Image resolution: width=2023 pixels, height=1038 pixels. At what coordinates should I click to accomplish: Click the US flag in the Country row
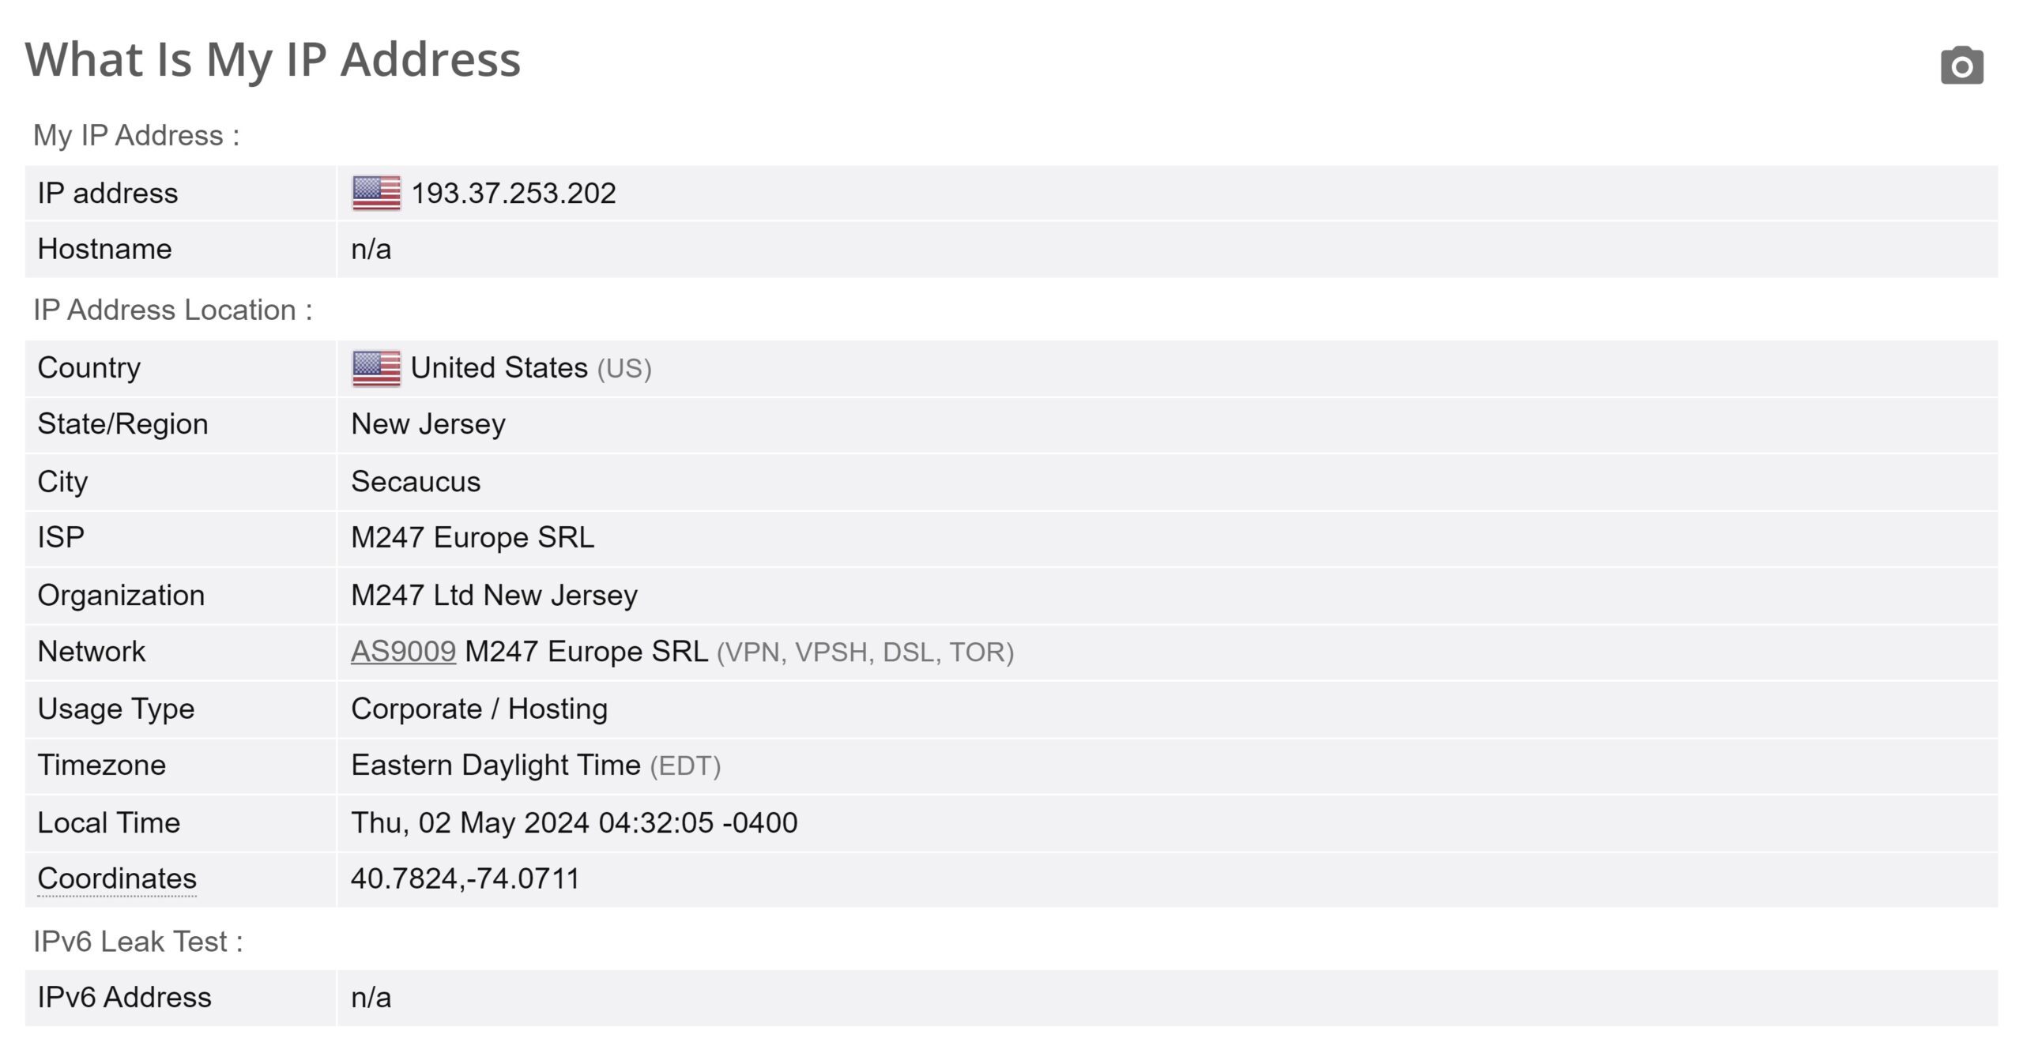(x=376, y=368)
